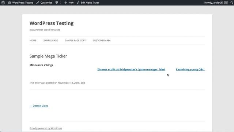Open Sample Page Copy in navigation
The image size is (234, 132).
(75, 40)
